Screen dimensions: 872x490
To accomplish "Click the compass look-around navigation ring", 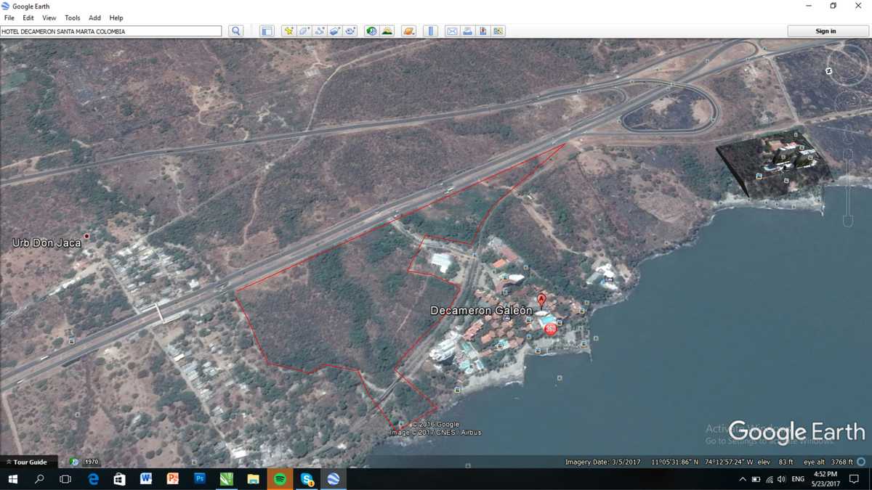I will click(x=847, y=64).
